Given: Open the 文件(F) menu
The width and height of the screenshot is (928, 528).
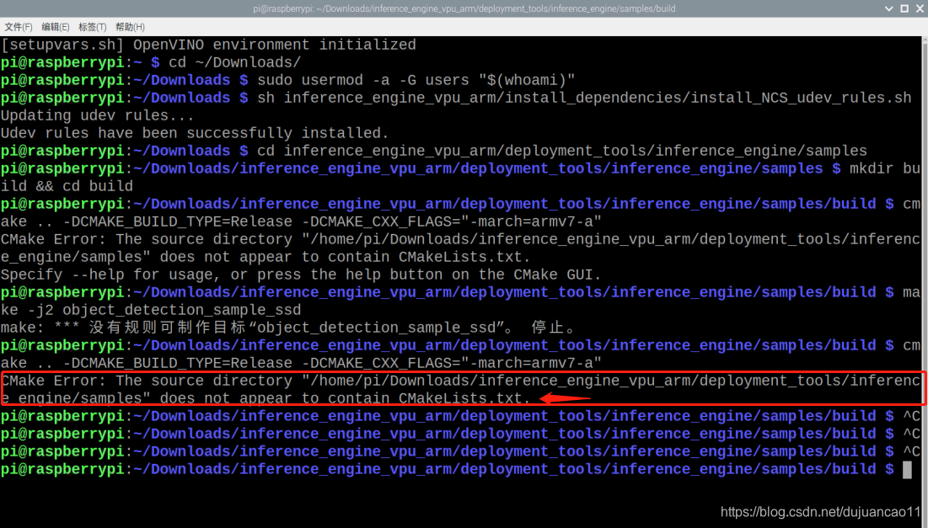Looking at the screenshot, I should 19,26.
